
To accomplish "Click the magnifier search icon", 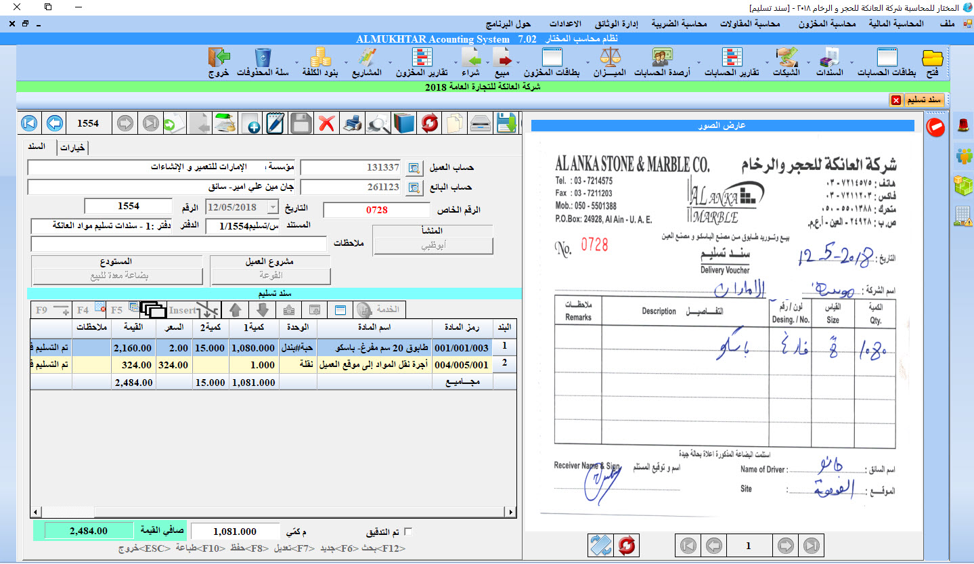I will [378, 124].
